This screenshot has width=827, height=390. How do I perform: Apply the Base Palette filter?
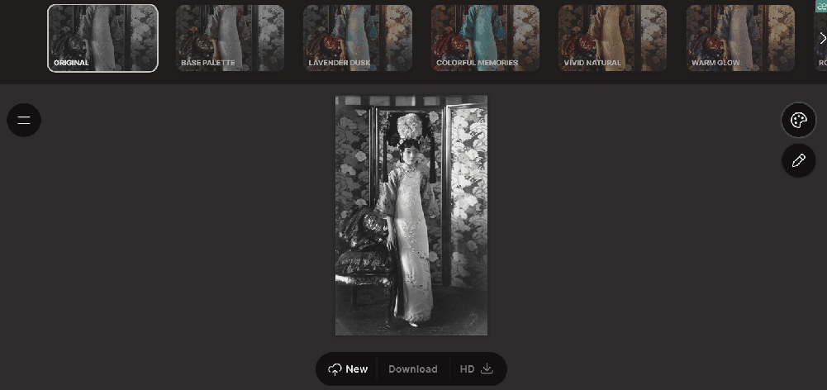pyautogui.click(x=230, y=38)
